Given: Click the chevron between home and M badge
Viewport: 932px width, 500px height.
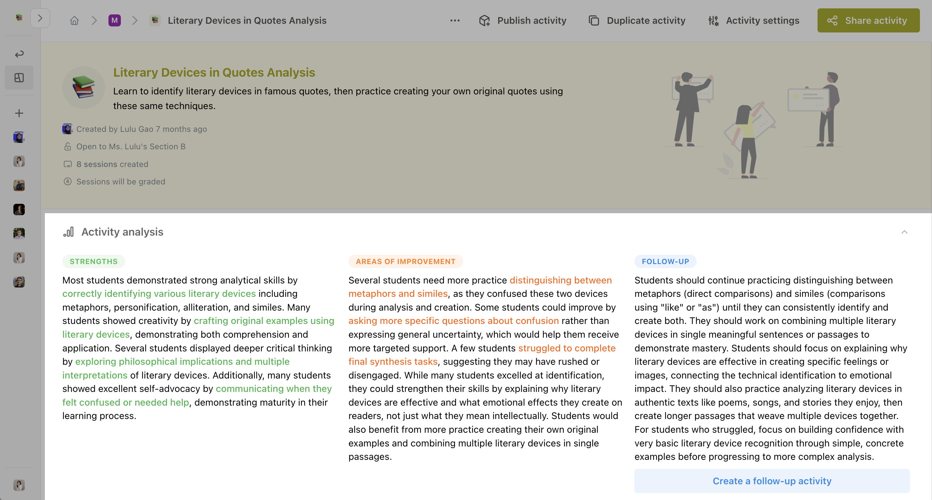Looking at the screenshot, I should pos(94,21).
